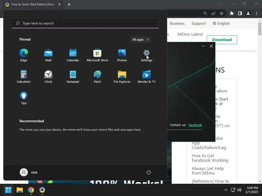Open MEmu icon on the taskbar
Image resolution: width=262 pixels, height=196 pixels.
tap(42, 190)
